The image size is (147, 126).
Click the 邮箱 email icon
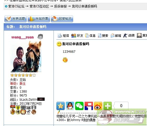pos(116,35)
